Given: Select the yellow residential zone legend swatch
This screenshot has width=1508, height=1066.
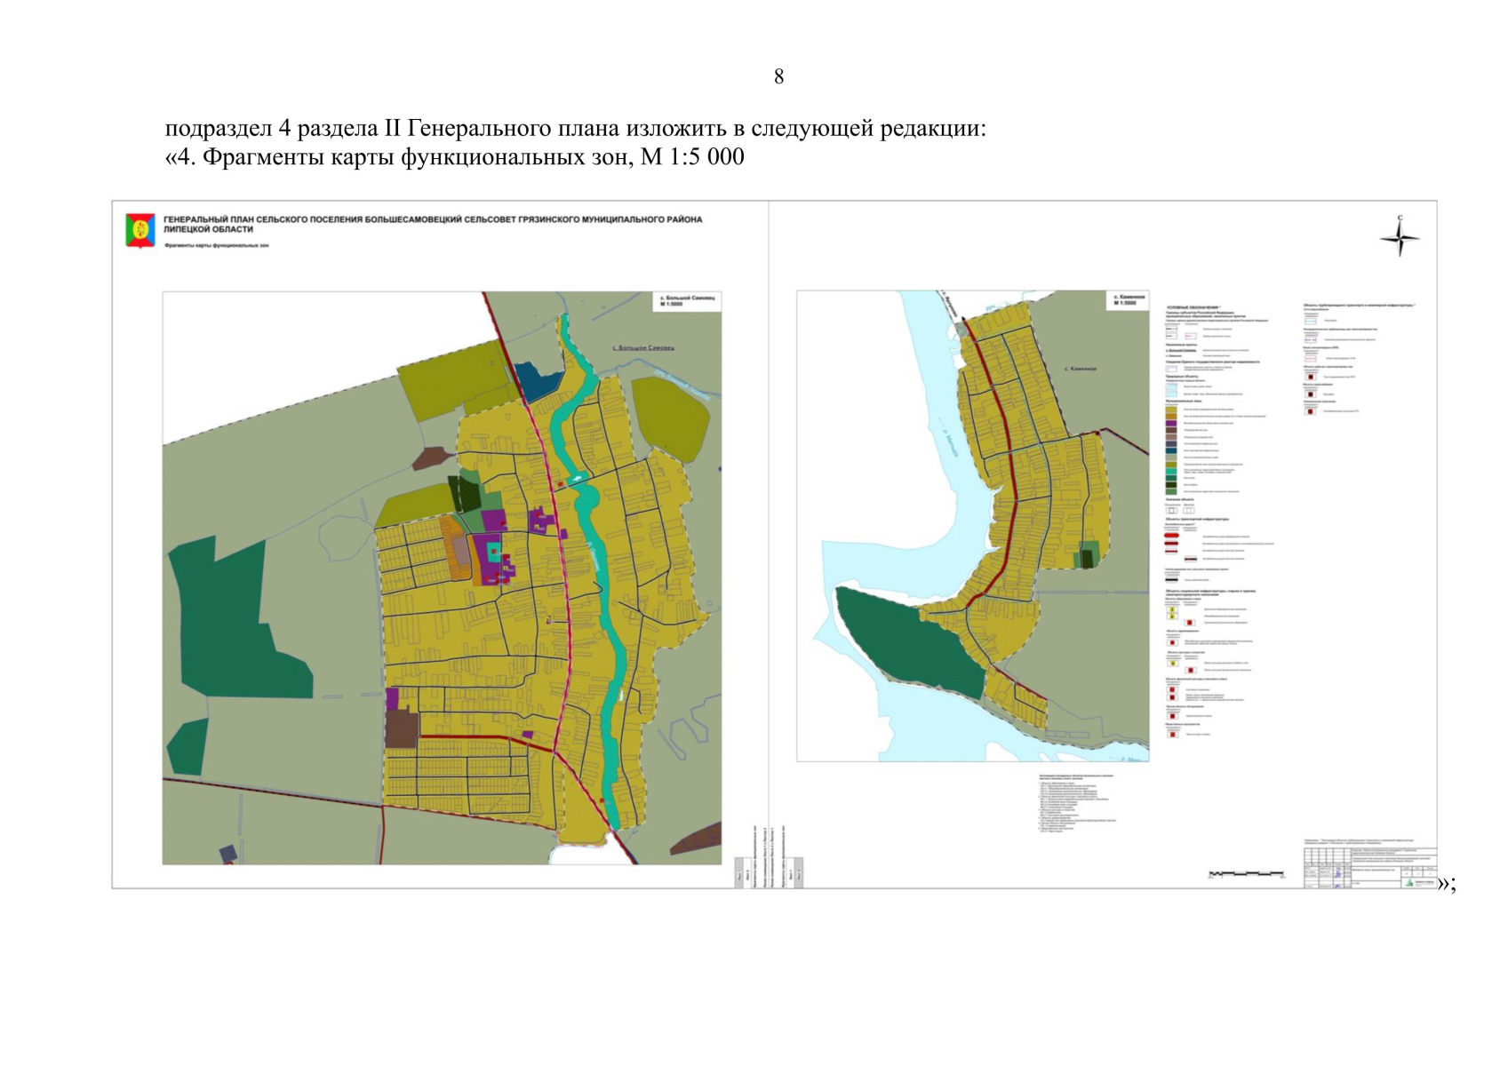Looking at the screenshot, I should click(x=1171, y=410).
